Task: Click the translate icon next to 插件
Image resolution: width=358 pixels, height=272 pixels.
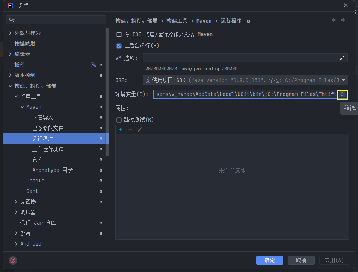Action: (x=94, y=65)
